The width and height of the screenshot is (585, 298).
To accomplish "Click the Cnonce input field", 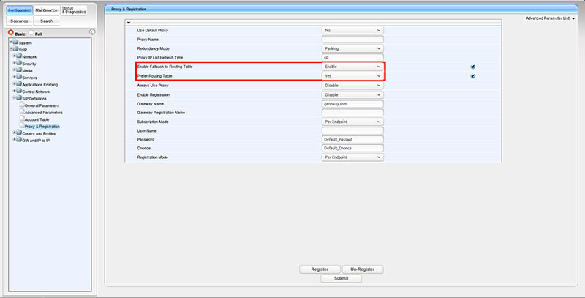I will [352, 148].
